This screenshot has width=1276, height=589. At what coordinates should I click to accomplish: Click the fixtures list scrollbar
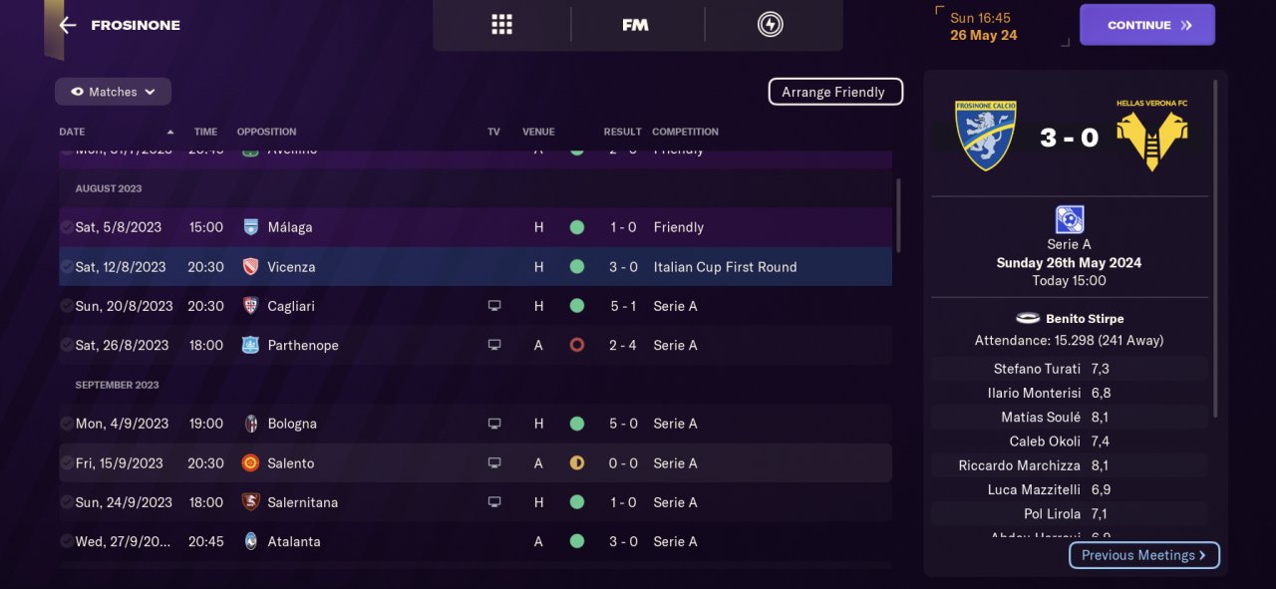tap(898, 216)
